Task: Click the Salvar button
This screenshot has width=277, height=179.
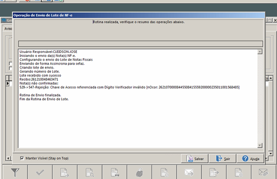Action: point(194,158)
